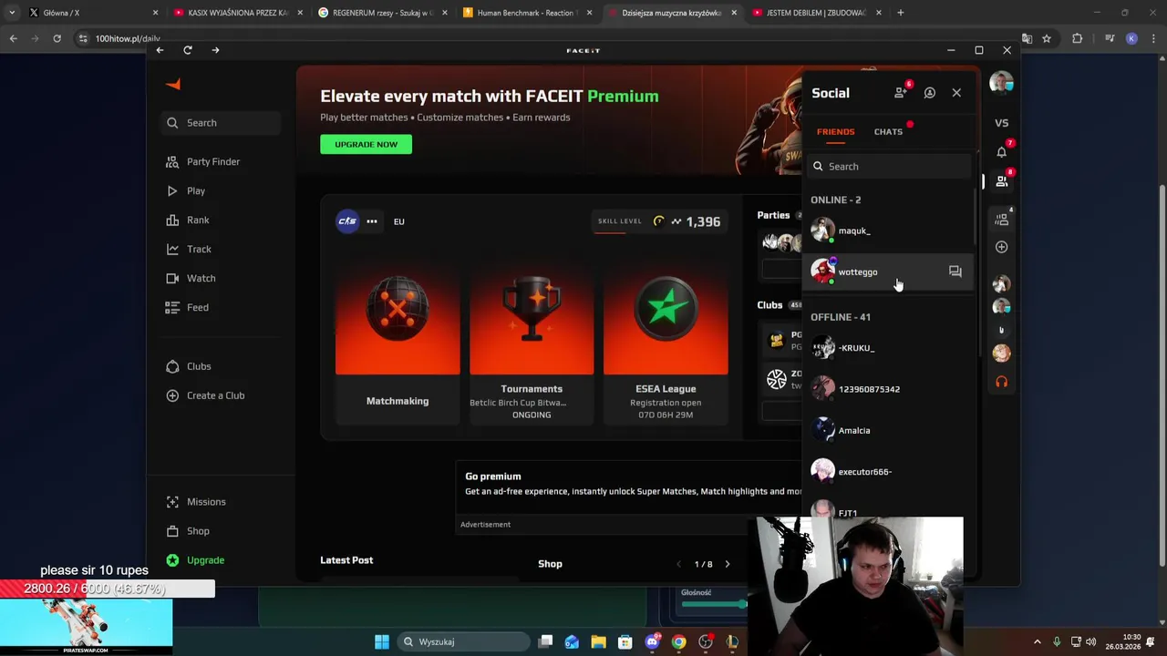Open a new browser tab
This screenshot has width=1167, height=656.
(x=900, y=13)
